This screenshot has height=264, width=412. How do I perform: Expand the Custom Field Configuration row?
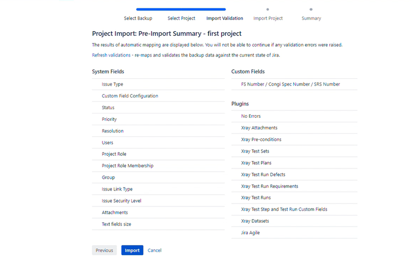(130, 96)
